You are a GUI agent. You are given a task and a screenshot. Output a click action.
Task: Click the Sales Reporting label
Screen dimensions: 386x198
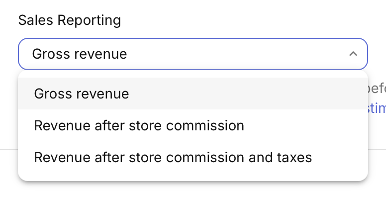pos(70,20)
